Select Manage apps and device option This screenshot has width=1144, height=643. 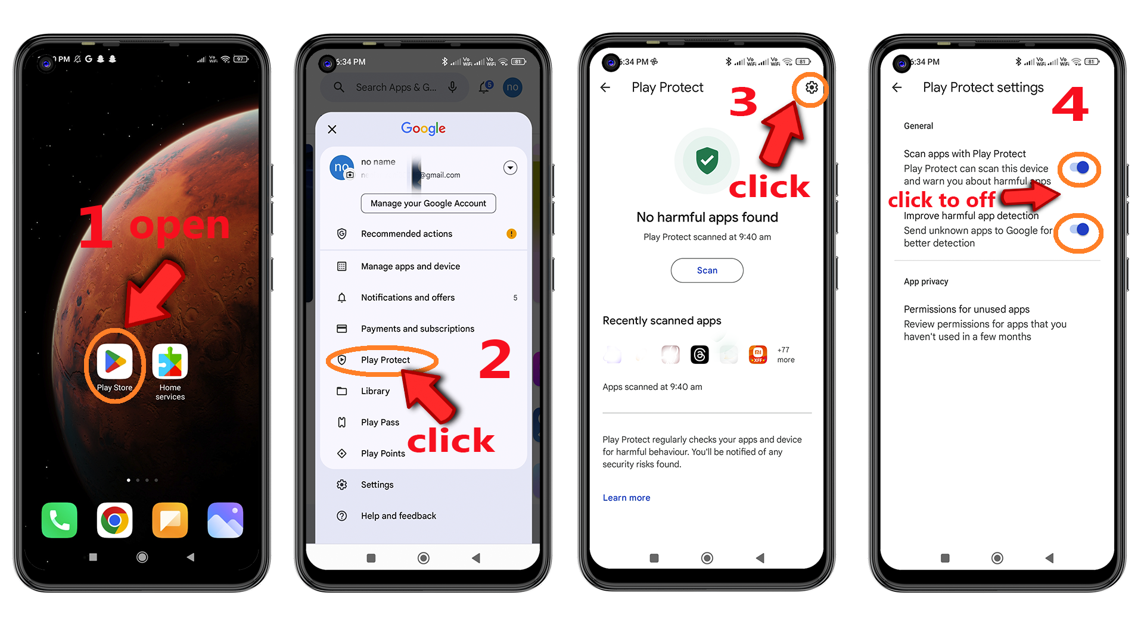tap(410, 266)
